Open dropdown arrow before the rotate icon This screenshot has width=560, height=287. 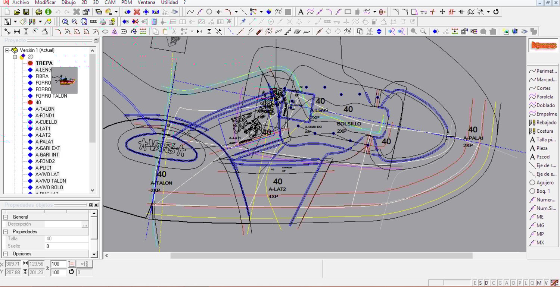tap(488, 12)
